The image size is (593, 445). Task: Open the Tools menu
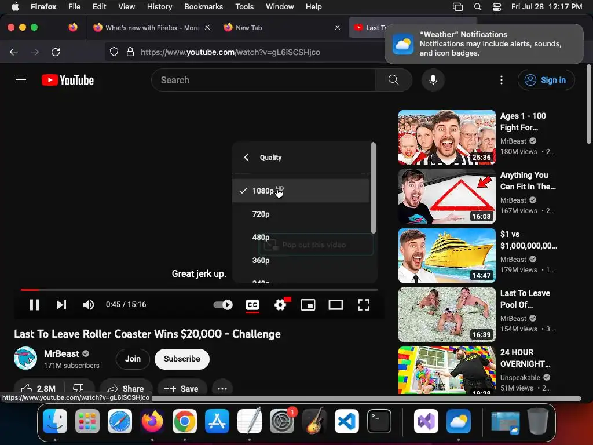[x=244, y=6]
